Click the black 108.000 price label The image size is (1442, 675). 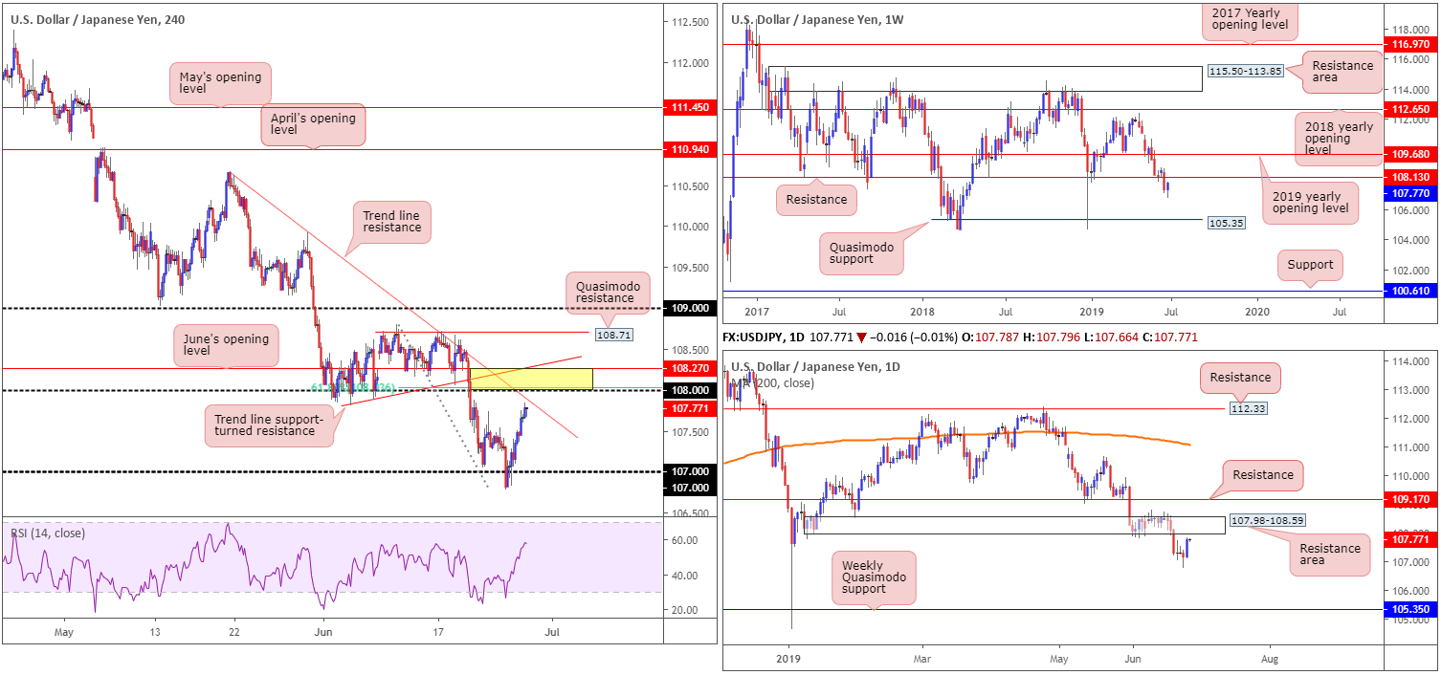click(x=690, y=390)
